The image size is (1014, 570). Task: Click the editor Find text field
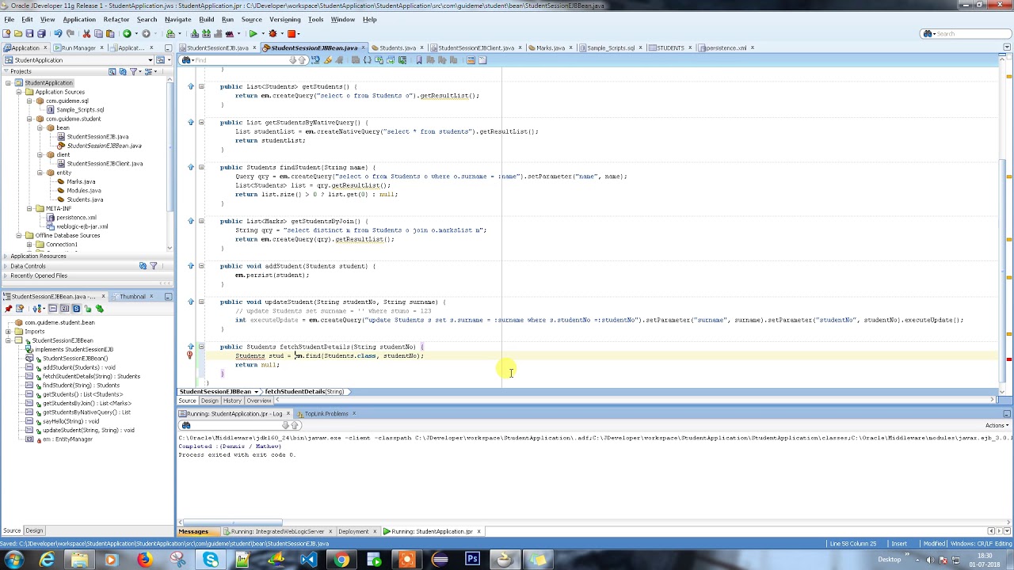point(242,60)
